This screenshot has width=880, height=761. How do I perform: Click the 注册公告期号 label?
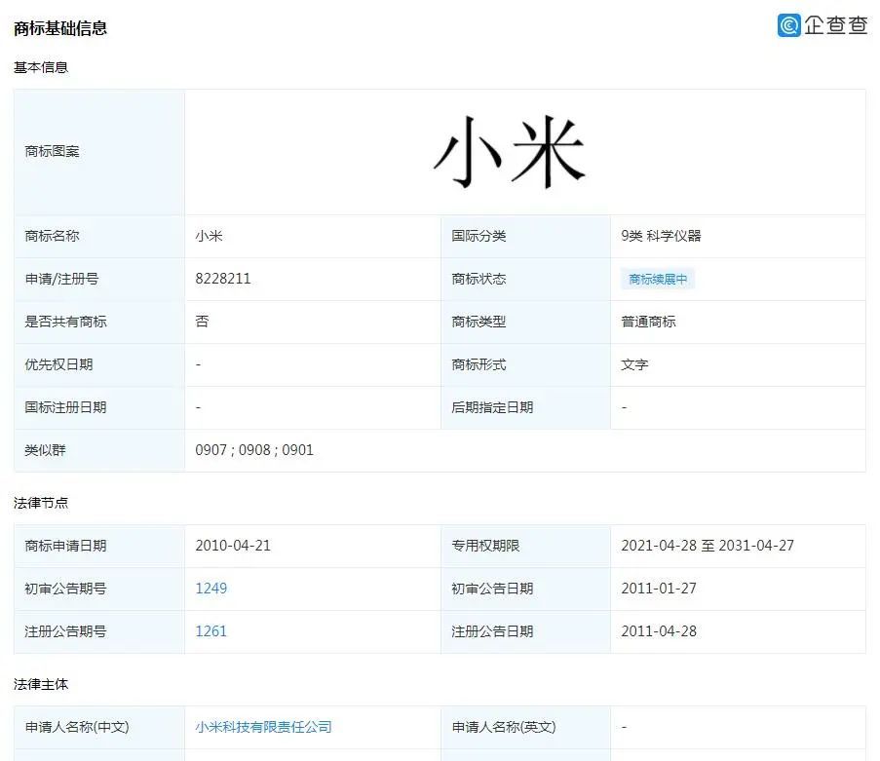click(65, 631)
